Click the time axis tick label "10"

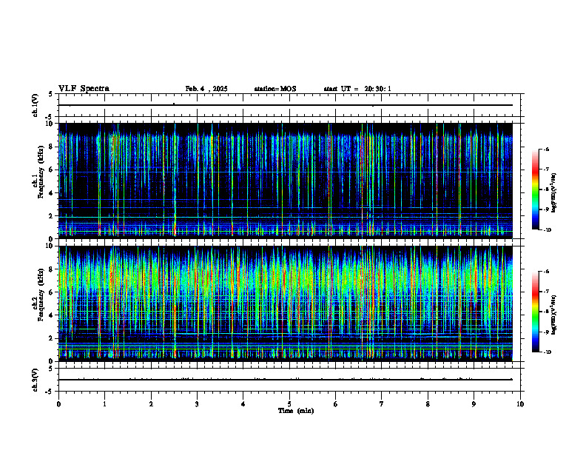(520, 404)
